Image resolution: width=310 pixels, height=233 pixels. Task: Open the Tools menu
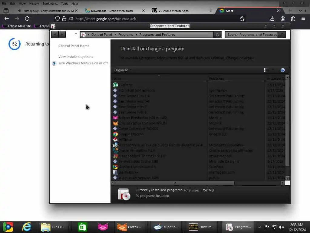64,4
